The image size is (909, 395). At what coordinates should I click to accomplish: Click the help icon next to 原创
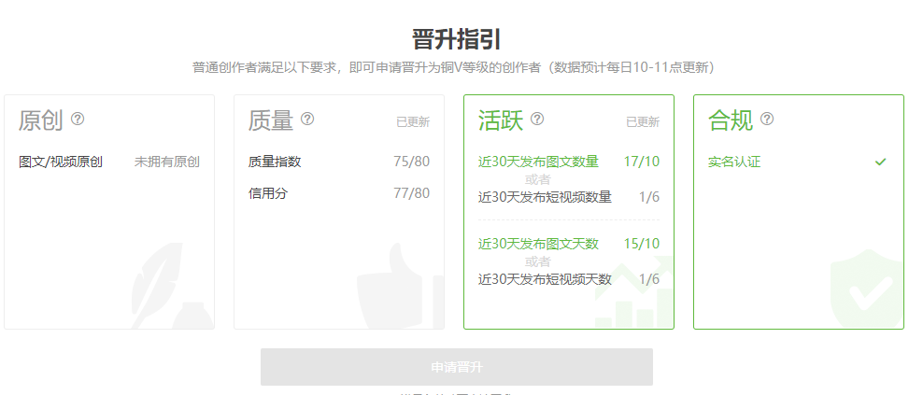click(78, 120)
